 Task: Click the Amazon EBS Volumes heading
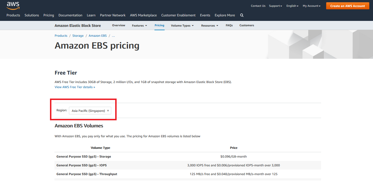coord(79,126)
